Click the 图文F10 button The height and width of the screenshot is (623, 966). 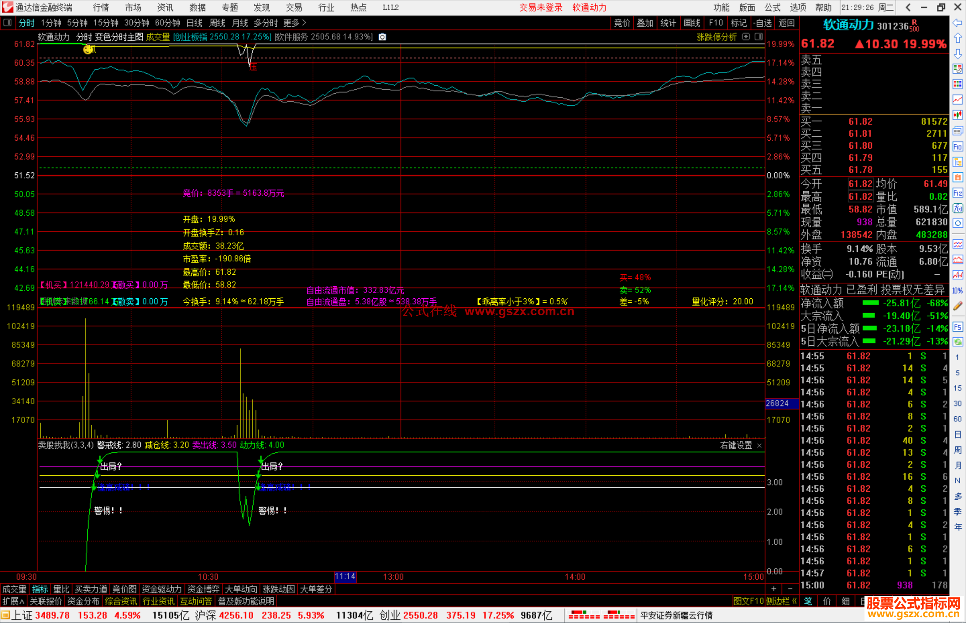[x=749, y=602]
